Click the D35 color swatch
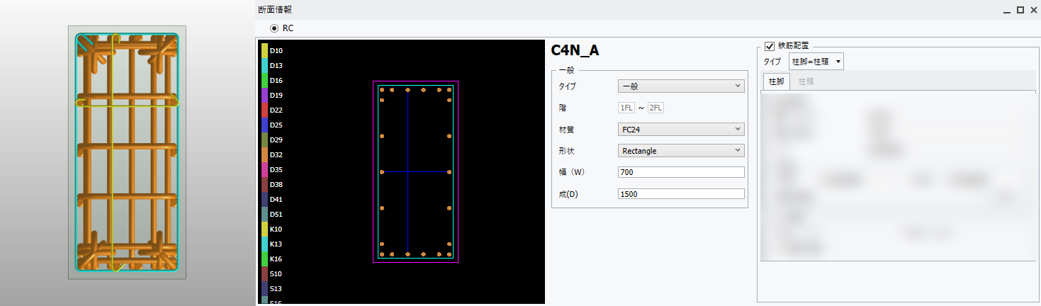This screenshot has height=306, width=1041. coord(264,169)
